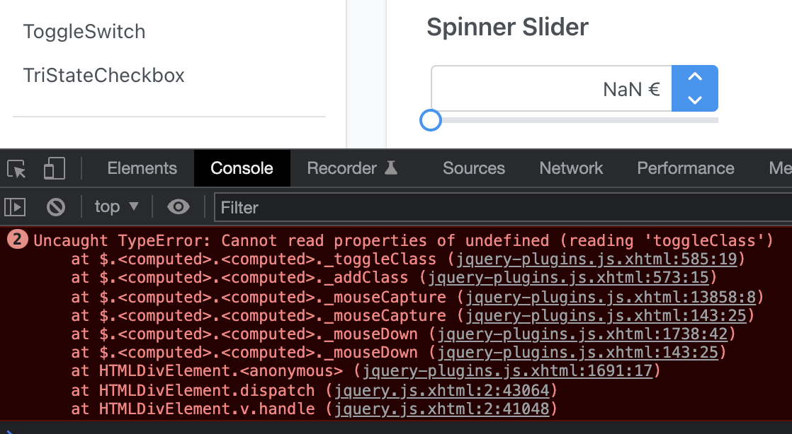Switch to the Network tab
The image size is (792, 434).
570,168
